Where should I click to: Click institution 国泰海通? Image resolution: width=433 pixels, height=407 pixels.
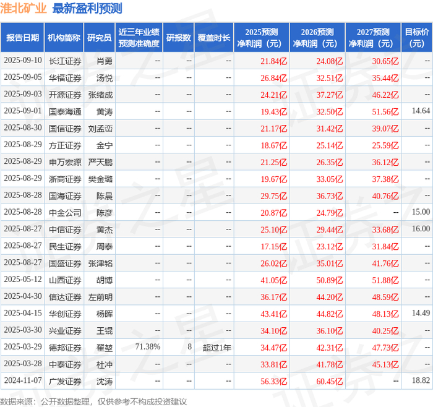pyautogui.click(x=65, y=111)
